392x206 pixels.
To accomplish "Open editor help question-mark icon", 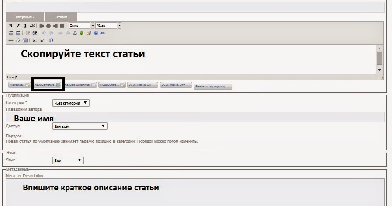I will (x=96, y=33).
